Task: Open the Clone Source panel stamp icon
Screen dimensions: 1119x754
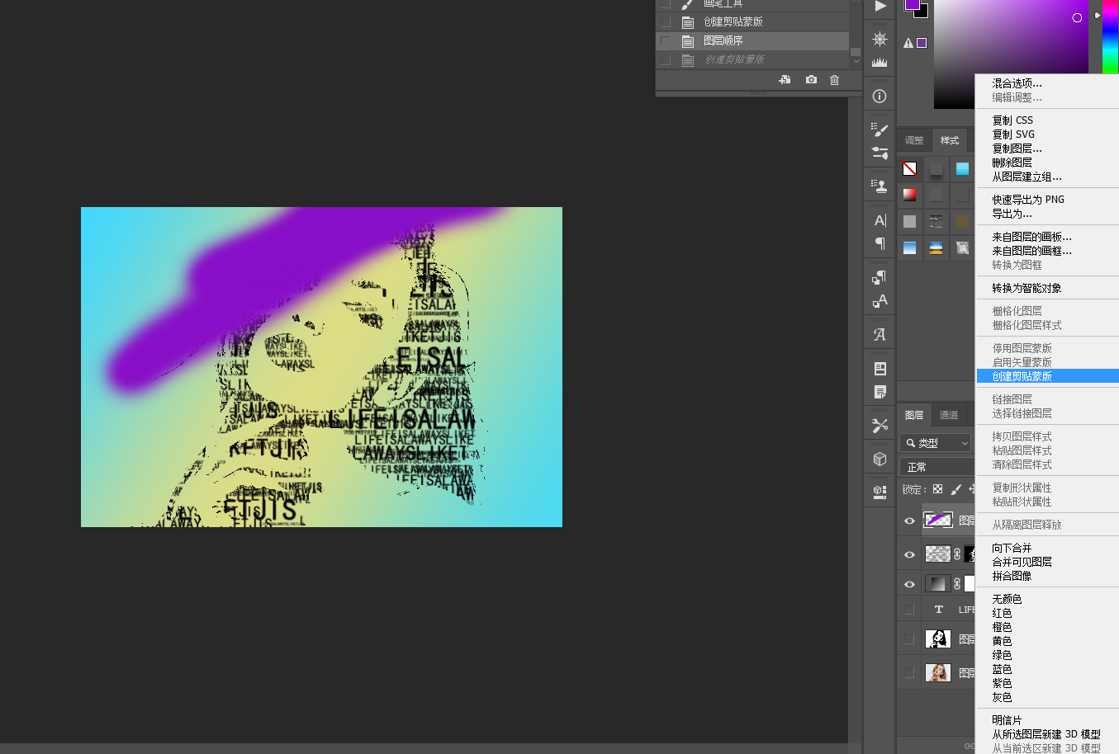Action: pos(879,185)
